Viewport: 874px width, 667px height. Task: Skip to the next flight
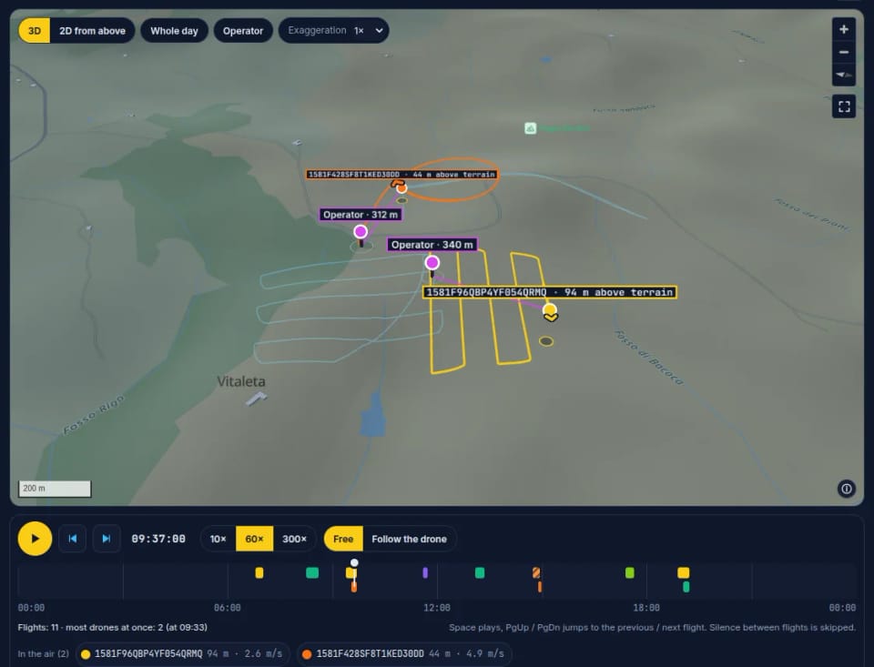point(106,539)
